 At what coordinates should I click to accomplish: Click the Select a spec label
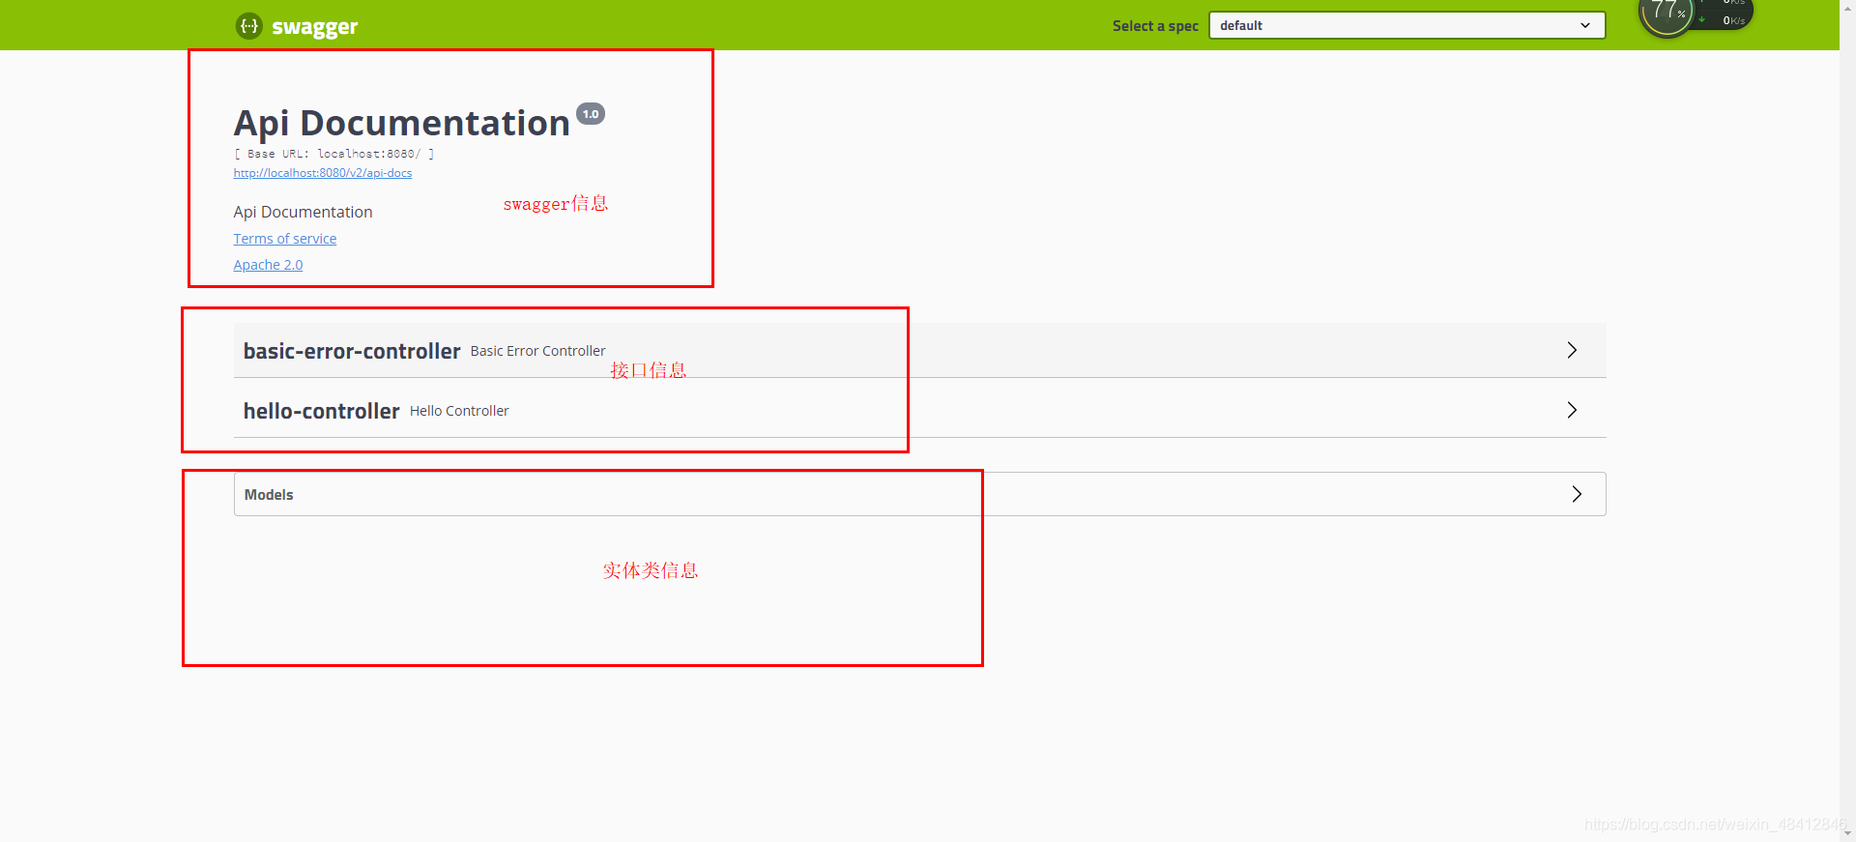click(x=1155, y=26)
